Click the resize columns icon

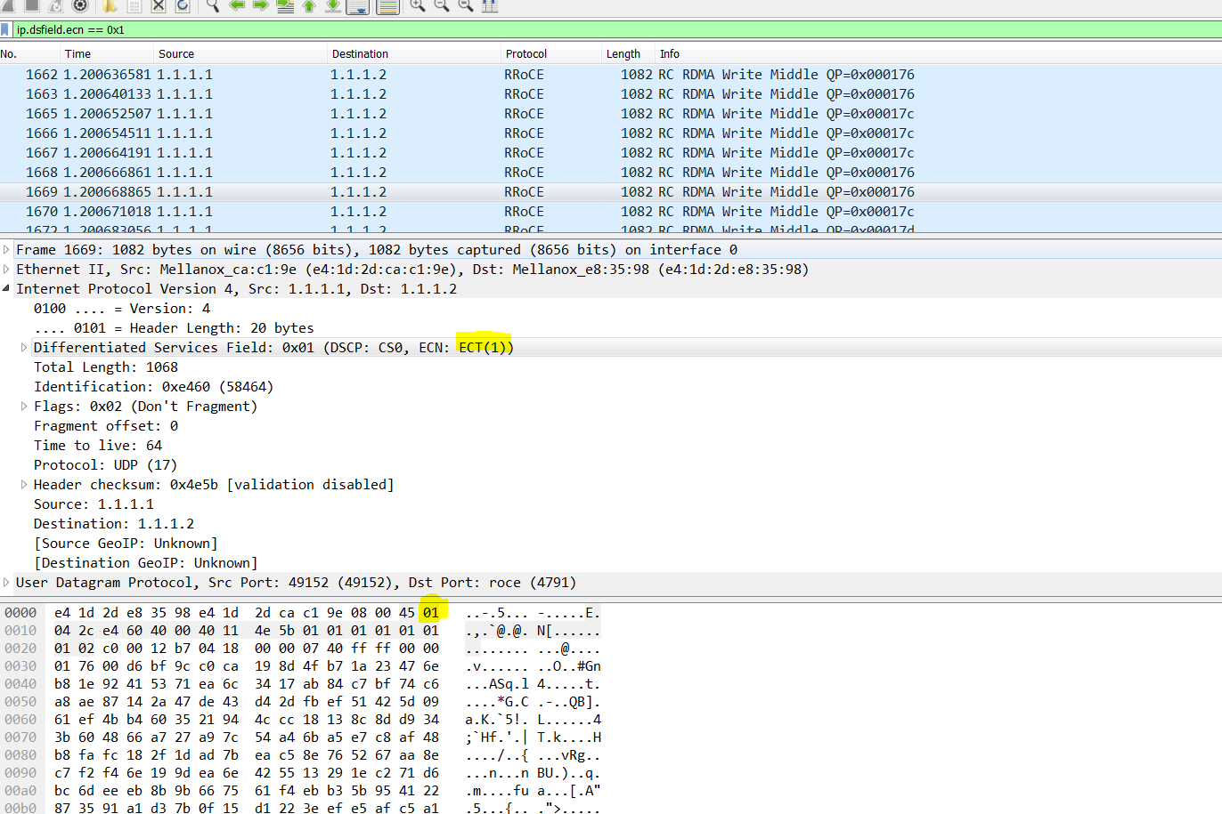(489, 5)
